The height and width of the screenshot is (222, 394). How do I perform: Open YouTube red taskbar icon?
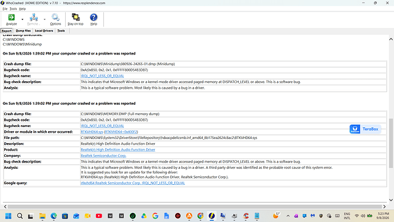click(x=99, y=216)
